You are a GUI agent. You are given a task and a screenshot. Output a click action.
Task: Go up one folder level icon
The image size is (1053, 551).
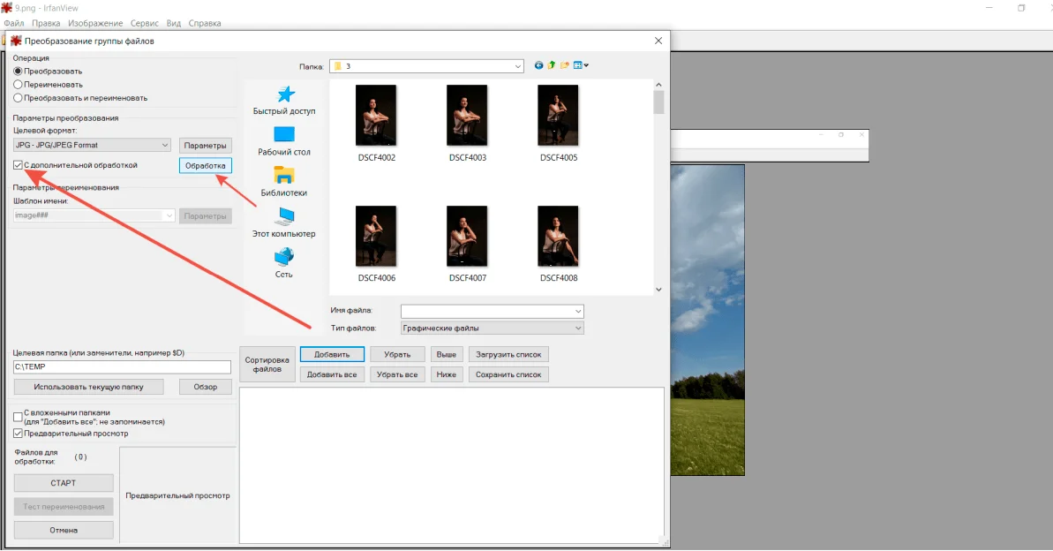(552, 65)
